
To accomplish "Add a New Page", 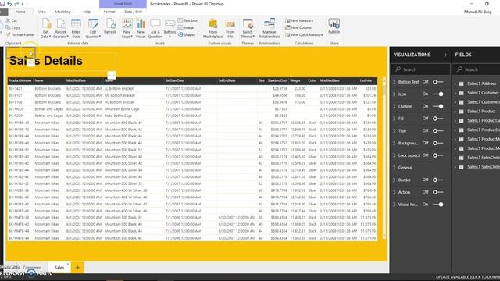I will [127, 28].
